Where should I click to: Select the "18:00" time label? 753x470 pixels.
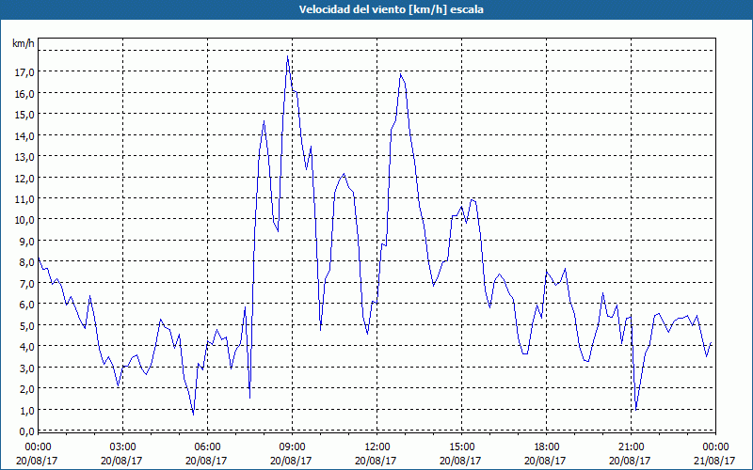click(x=546, y=446)
